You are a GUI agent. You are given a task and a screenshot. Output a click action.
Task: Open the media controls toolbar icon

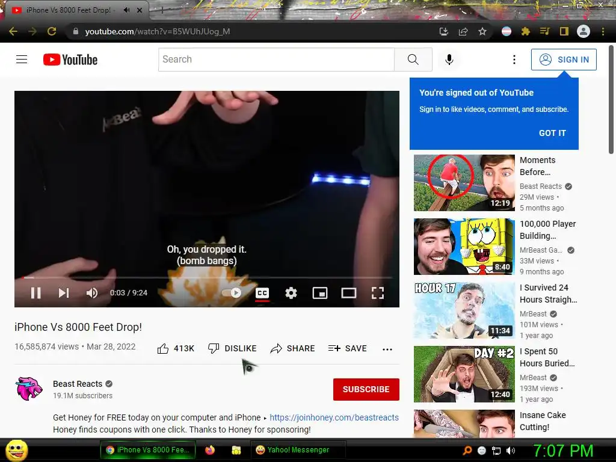click(x=544, y=31)
